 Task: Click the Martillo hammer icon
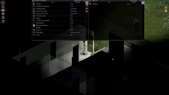34,28
